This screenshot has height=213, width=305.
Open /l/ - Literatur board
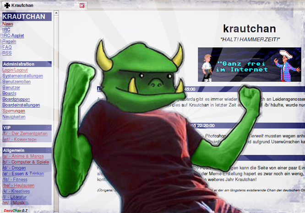tap(14, 197)
